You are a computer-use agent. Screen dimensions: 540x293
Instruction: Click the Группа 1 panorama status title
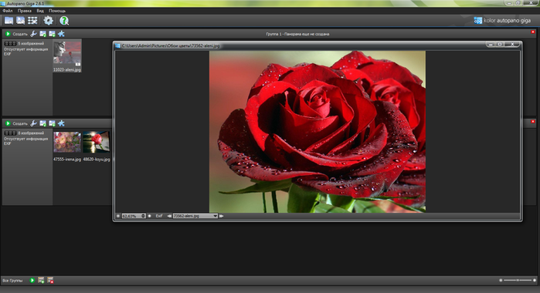[x=297, y=34]
